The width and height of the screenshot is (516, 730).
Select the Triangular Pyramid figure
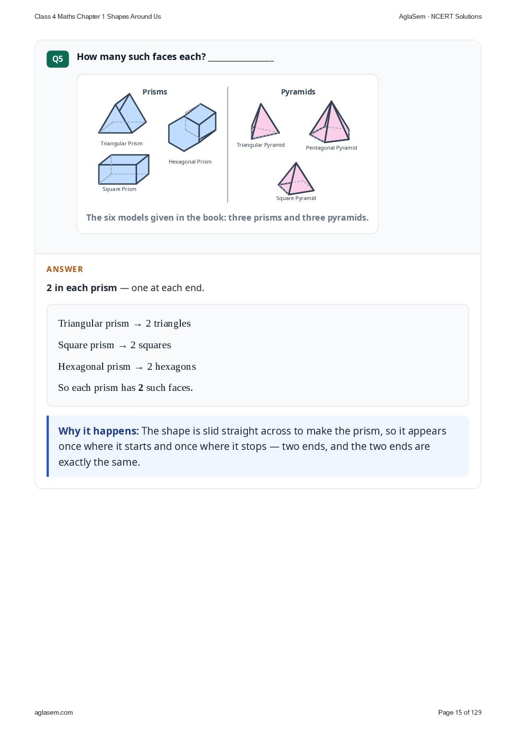[265, 121]
